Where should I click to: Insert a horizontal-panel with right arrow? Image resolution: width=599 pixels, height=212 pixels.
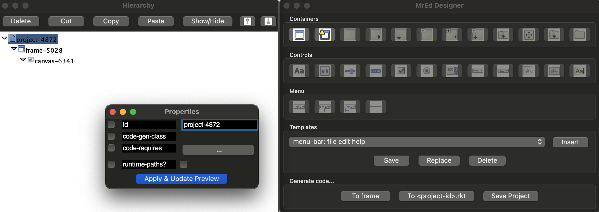tap(376, 35)
